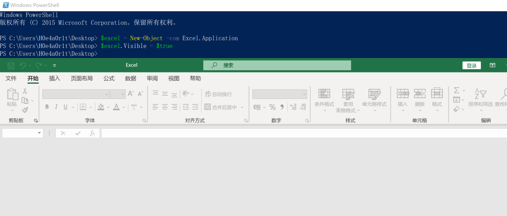Open the number format combo box
The width and height of the screenshot is (507, 216).
pyautogui.click(x=280, y=94)
